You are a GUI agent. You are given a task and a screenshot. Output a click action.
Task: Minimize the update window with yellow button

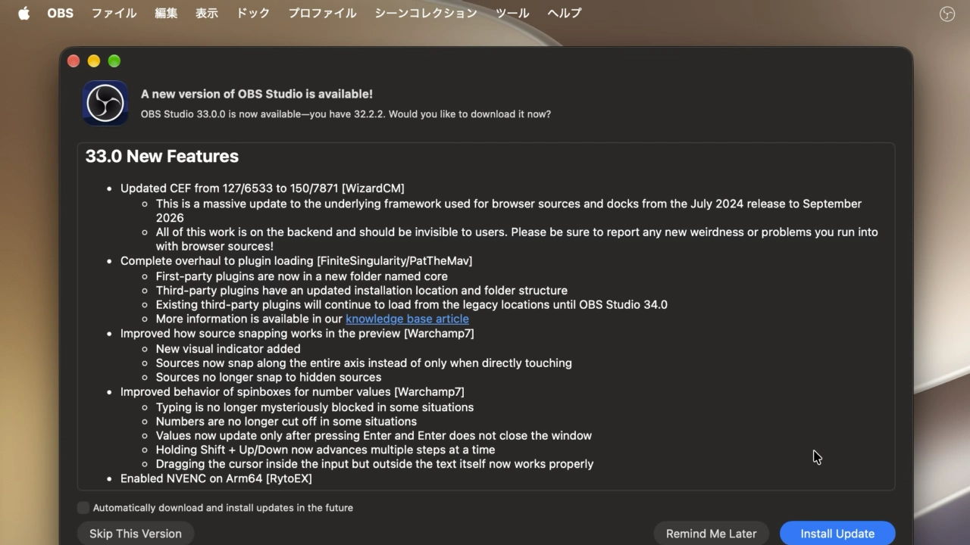pos(94,61)
